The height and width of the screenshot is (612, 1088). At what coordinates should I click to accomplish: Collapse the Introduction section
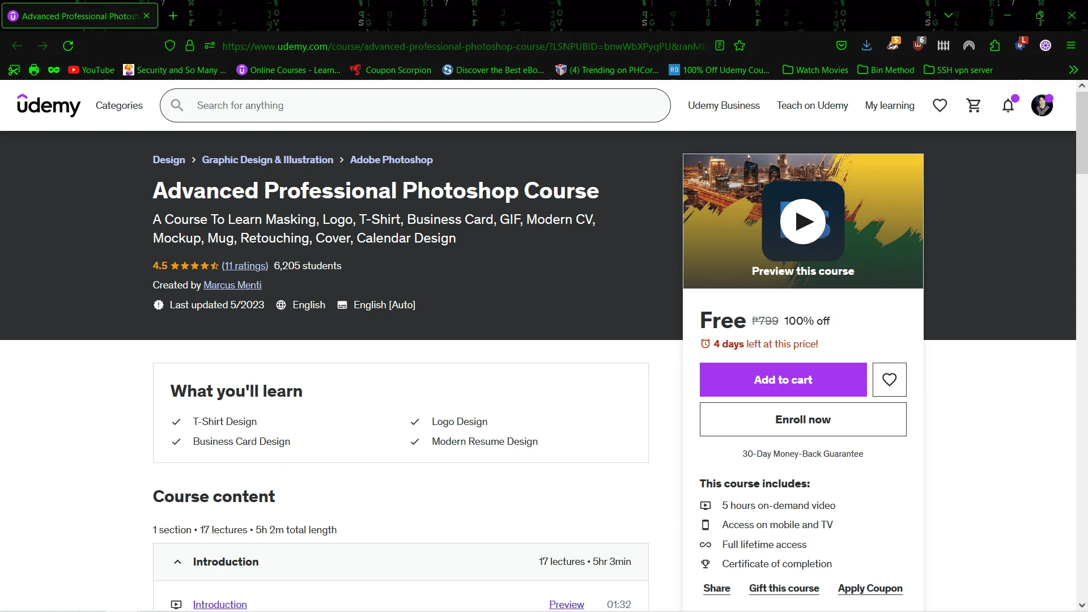[401, 562]
